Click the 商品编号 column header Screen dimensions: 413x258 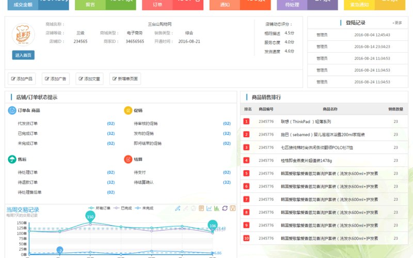tap(266, 109)
